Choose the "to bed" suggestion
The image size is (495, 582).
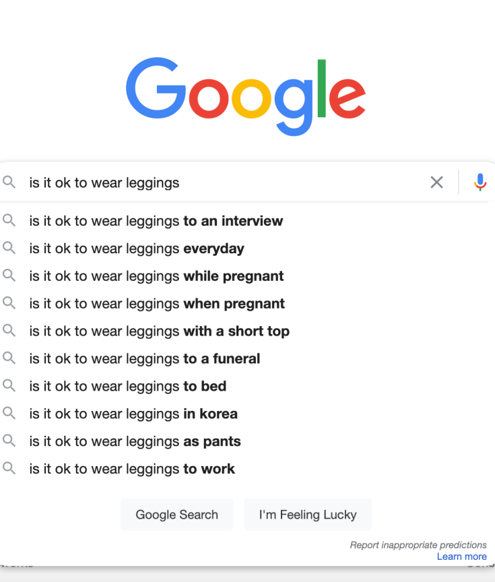[x=127, y=387]
